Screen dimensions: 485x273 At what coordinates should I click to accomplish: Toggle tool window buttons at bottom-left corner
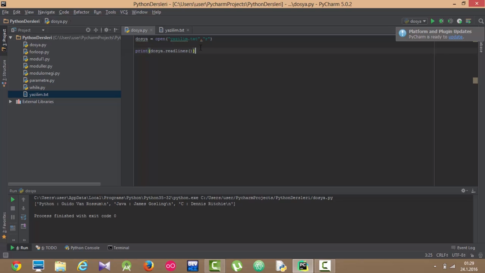coord(5,255)
